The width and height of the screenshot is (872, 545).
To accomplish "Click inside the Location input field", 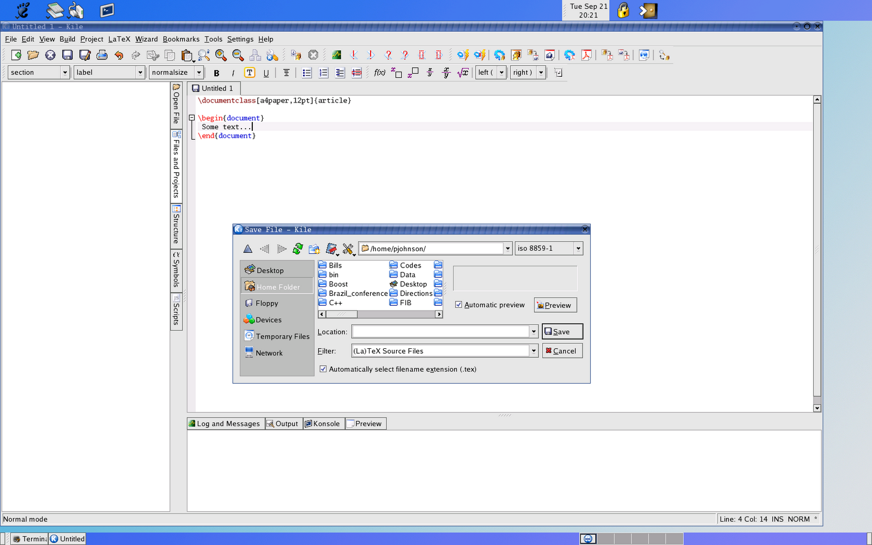I will point(441,331).
